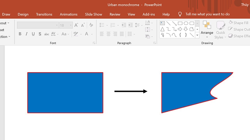Open the Font Color picker
Image resolution: width=250 pixels, height=140 pixels.
click(x=88, y=34)
